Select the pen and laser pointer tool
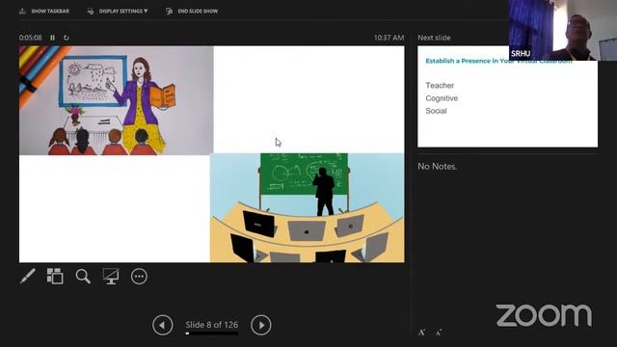Screen dimensions: 617x347 (28, 277)
